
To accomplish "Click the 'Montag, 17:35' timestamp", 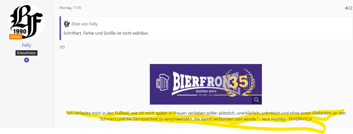I will (x=70, y=8).
